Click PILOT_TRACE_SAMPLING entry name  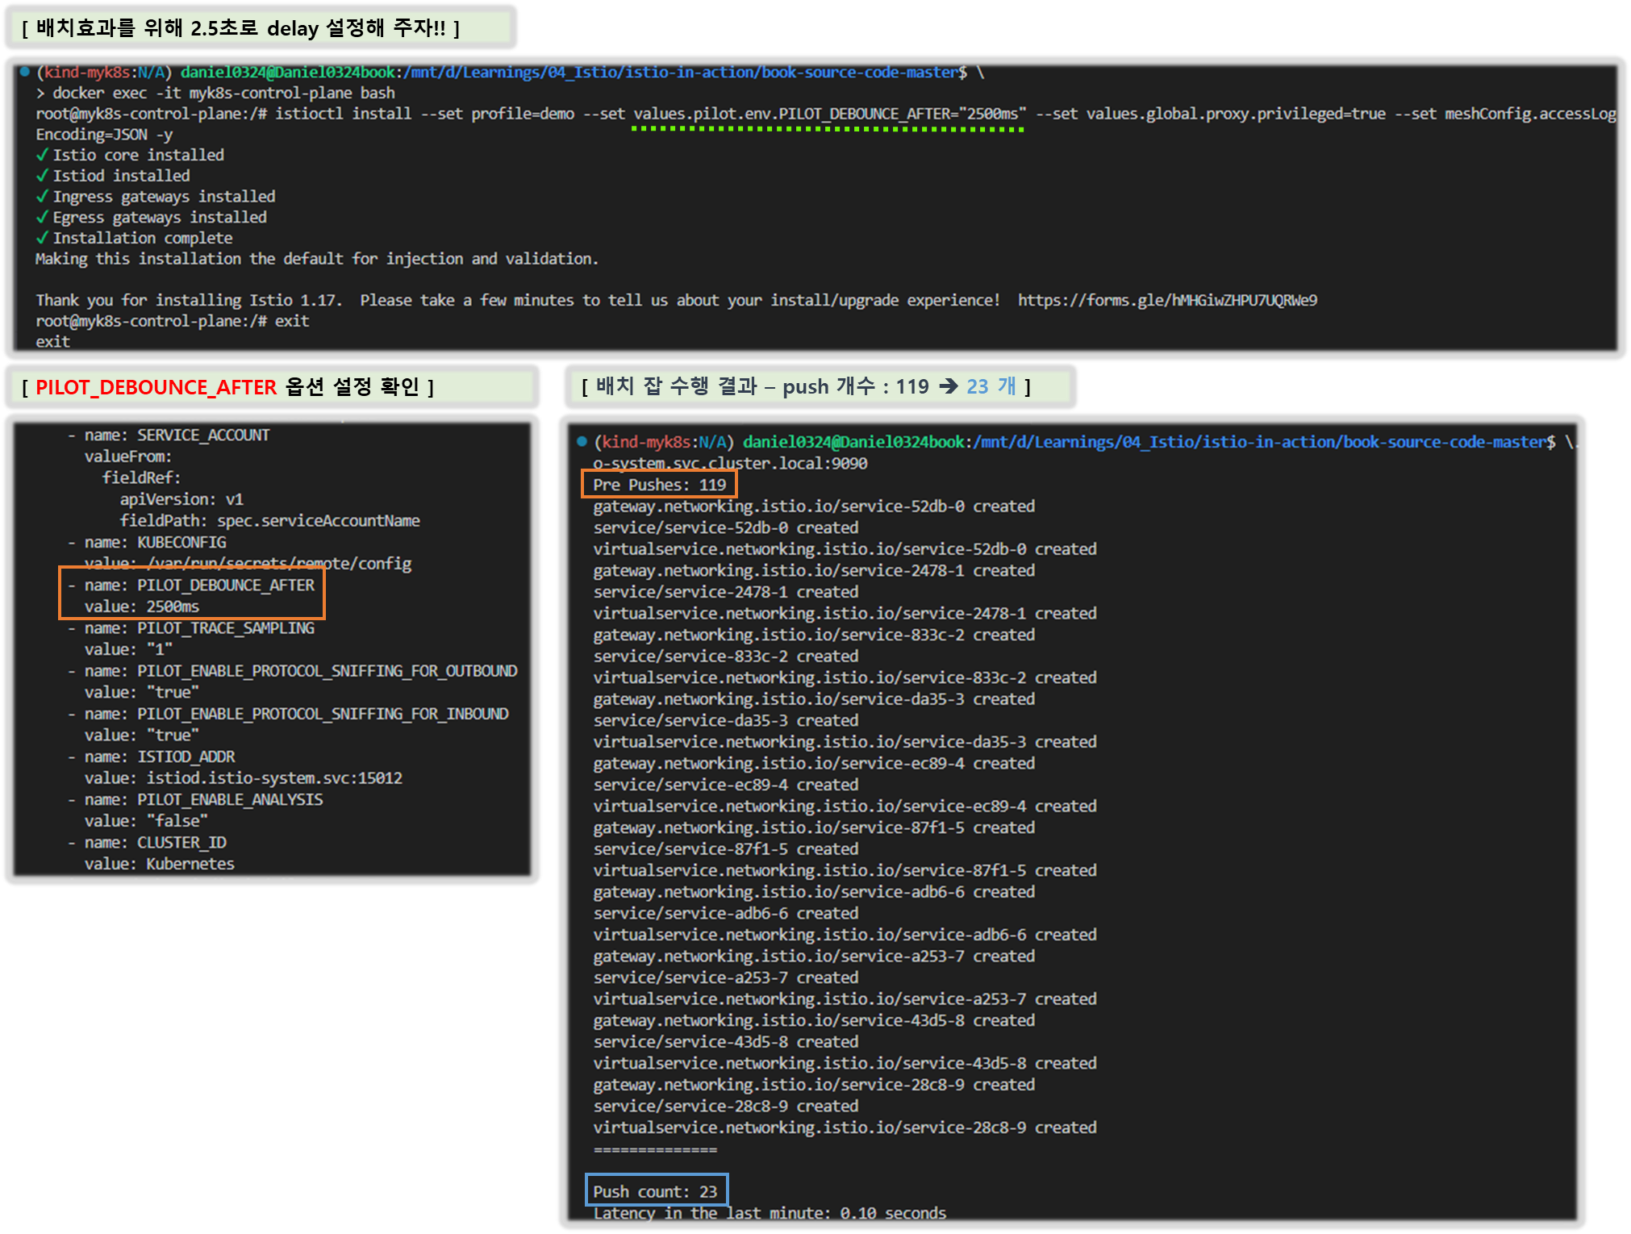click(225, 627)
